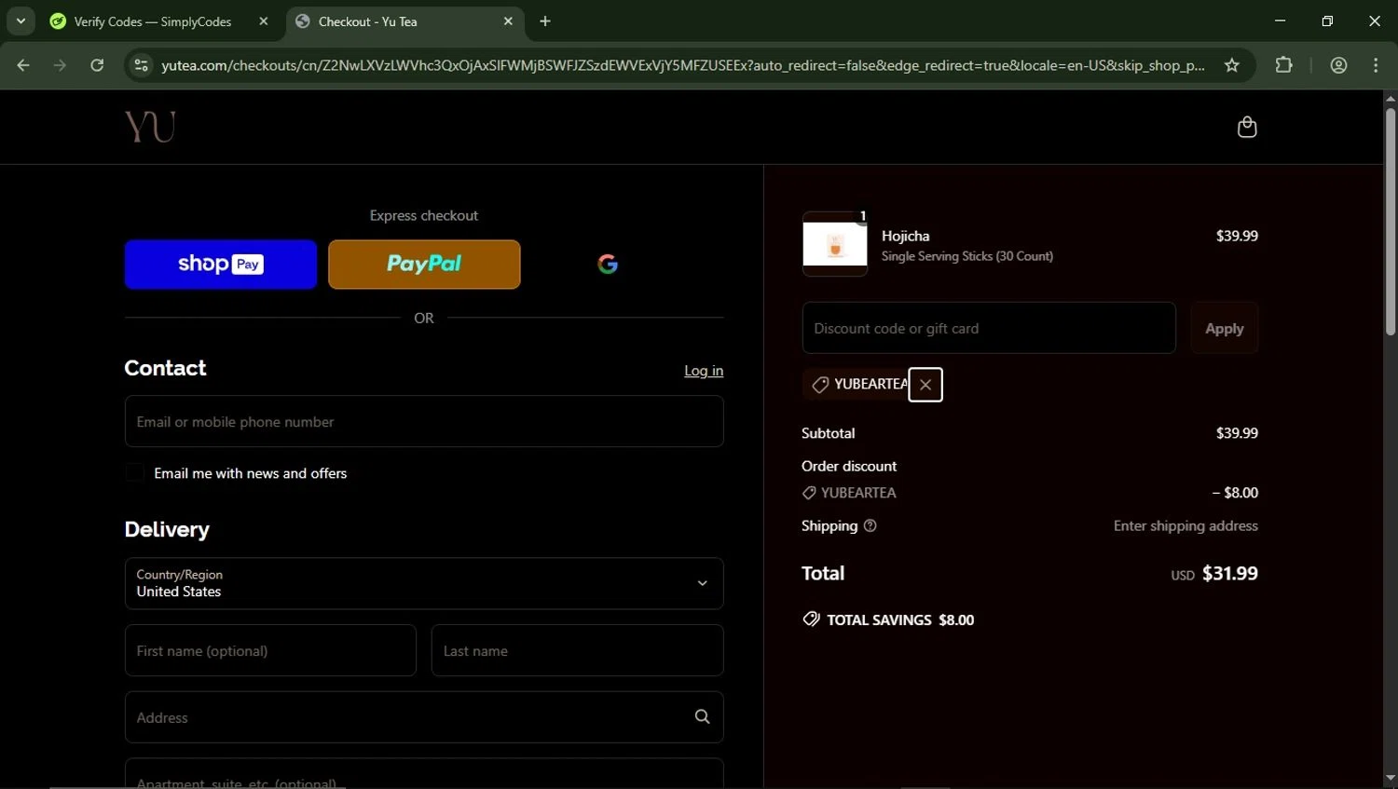Go back to the previous page
This screenshot has width=1398, height=789.
(23, 65)
